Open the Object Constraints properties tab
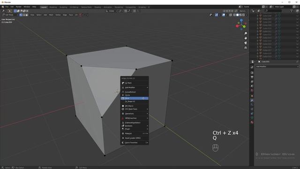This screenshot has width=300, height=169. pos(252,114)
